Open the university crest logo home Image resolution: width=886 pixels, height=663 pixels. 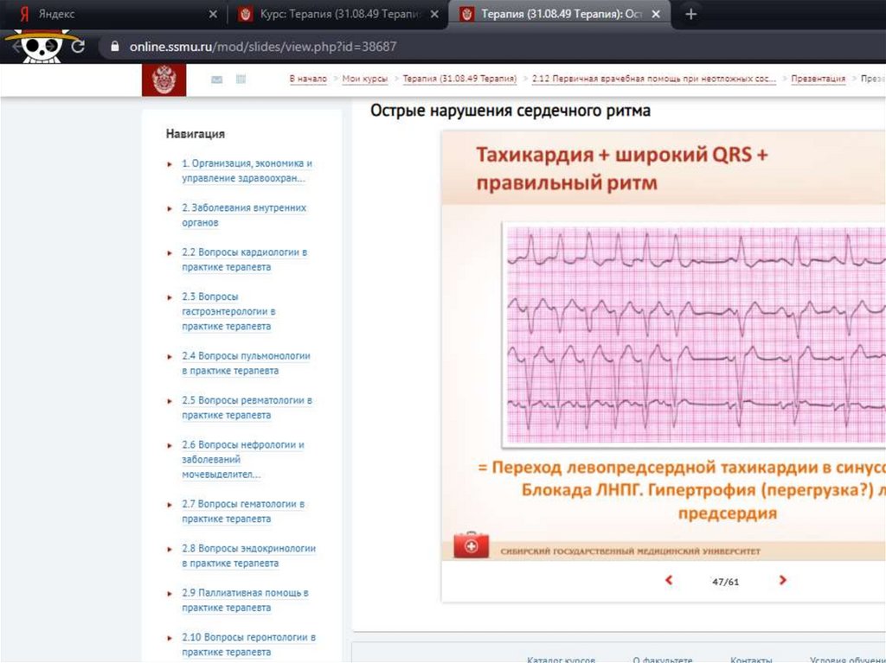(164, 80)
